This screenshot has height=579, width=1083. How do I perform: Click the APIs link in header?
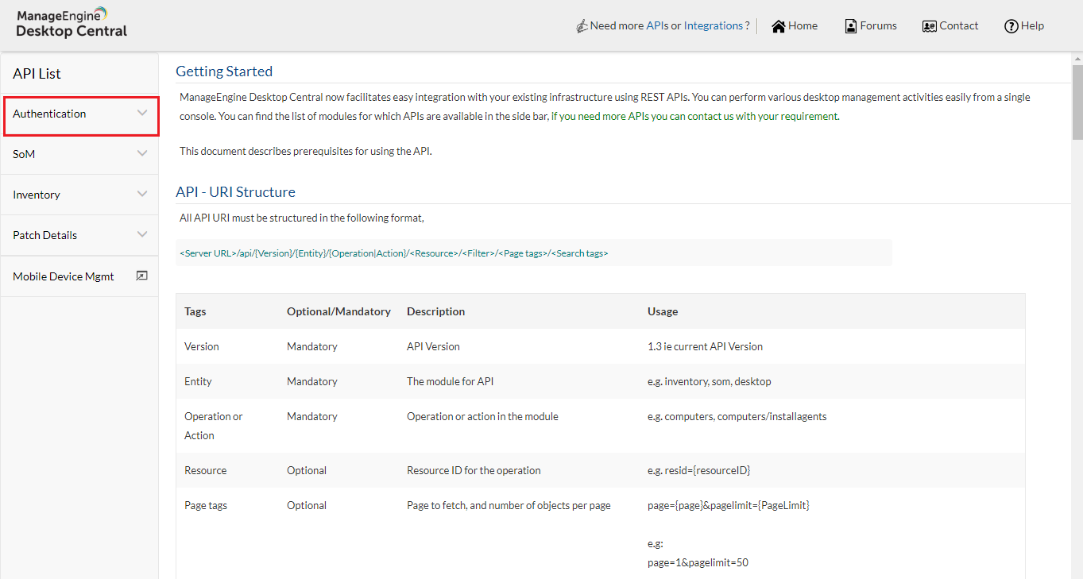[656, 25]
